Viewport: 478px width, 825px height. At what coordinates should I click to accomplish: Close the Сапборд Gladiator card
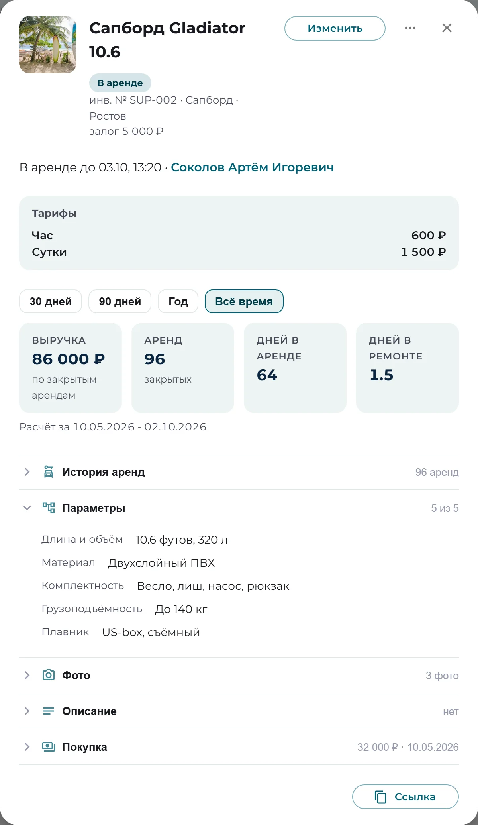click(447, 28)
